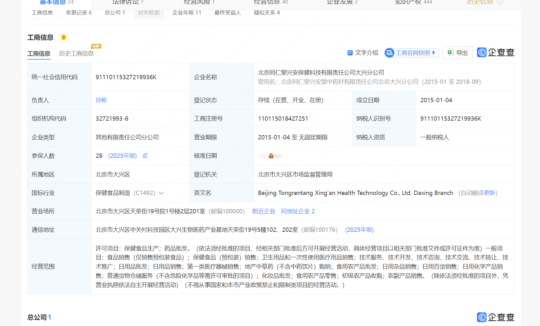The image size is (540, 326).
Task: Click the greyed 财务数据 sub-tab
Action: pyautogui.click(x=149, y=13)
